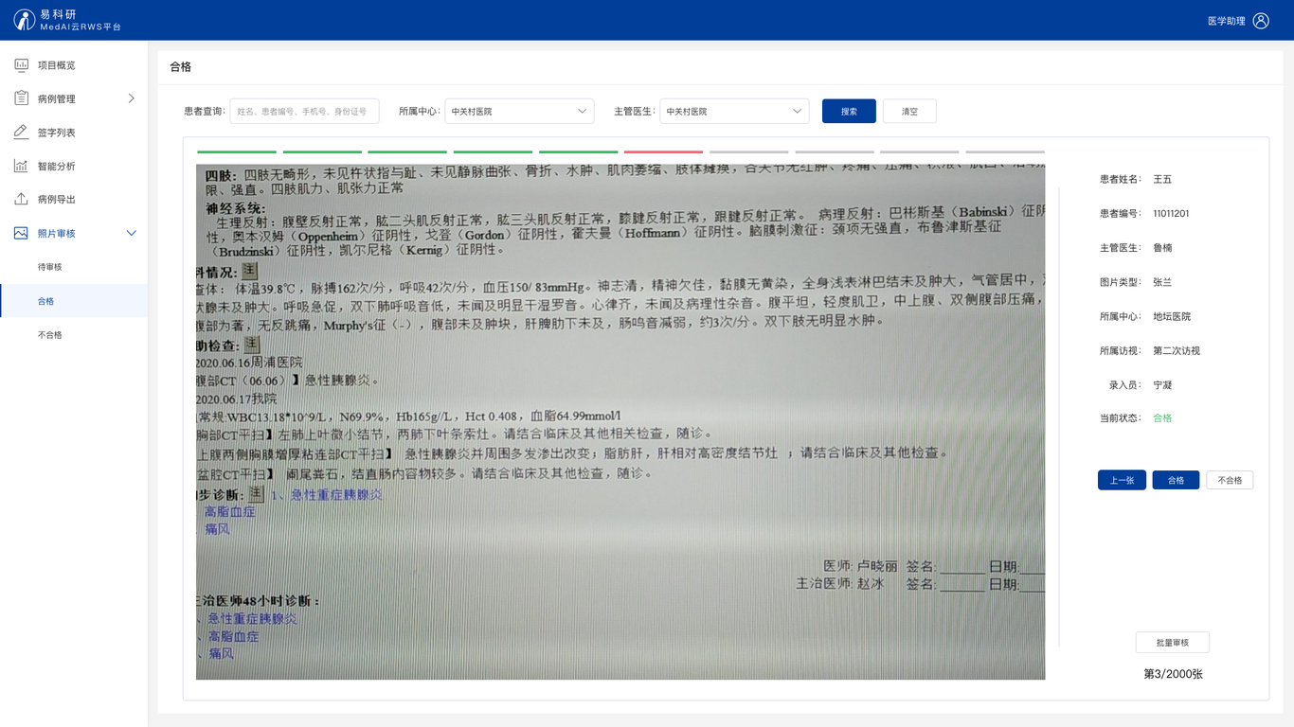The width and height of the screenshot is (1294, 727).
Task: Expand the 病例管理 submenu arrow
Action: (x=132, y=98)
